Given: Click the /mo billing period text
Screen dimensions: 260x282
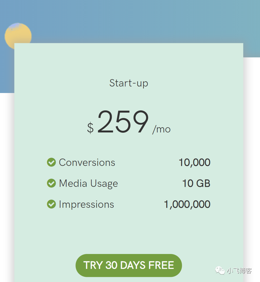Looking at the screenshot, I should point(161,129).
